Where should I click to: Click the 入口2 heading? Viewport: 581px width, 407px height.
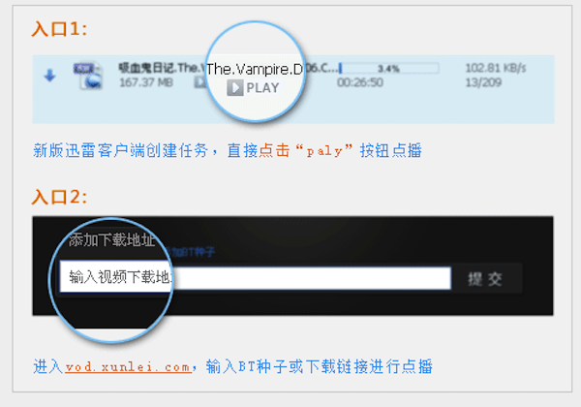(x=59, y=197)
